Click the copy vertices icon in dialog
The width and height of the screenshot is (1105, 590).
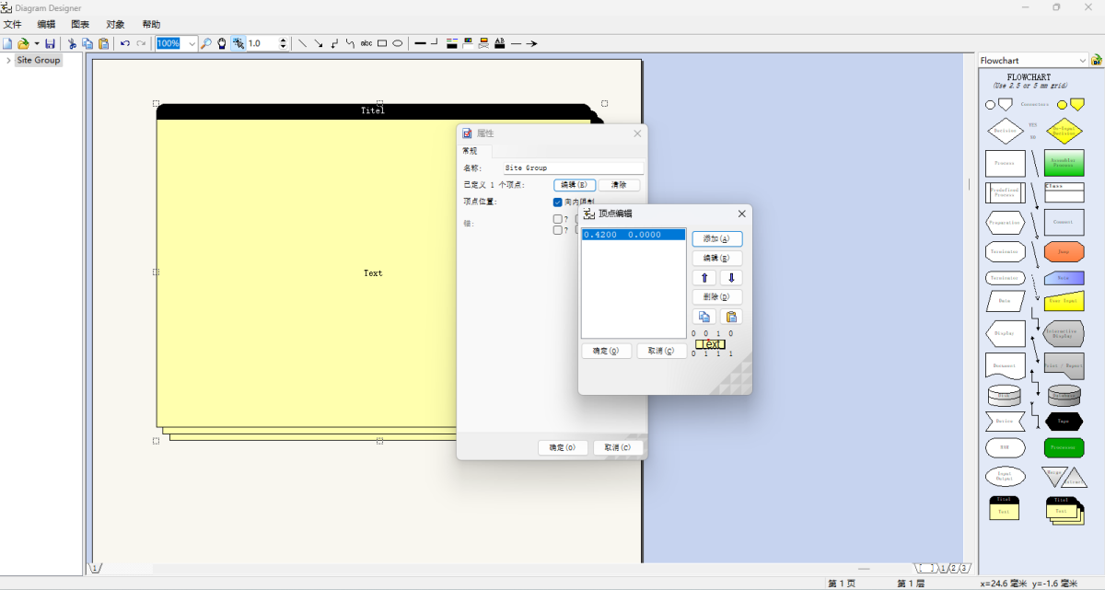(704, 317)
